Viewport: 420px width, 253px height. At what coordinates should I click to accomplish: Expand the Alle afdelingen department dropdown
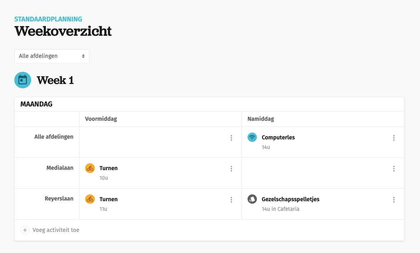pos(52,56)
